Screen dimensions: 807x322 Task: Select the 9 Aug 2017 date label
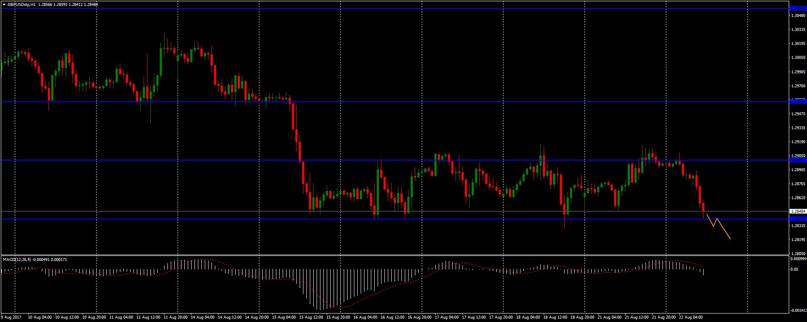pyautogui.click(x=11, y=317)
